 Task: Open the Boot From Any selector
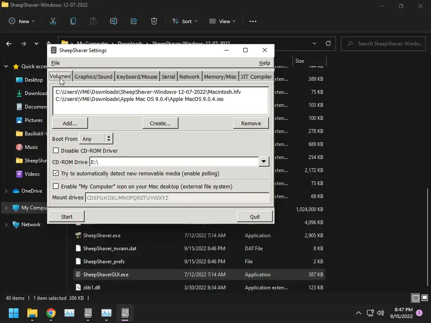point(96,139)
